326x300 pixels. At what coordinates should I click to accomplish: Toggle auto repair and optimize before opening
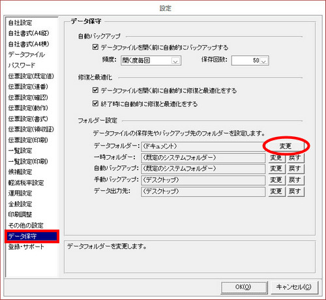pyautogui.click(x=95, y=90)
